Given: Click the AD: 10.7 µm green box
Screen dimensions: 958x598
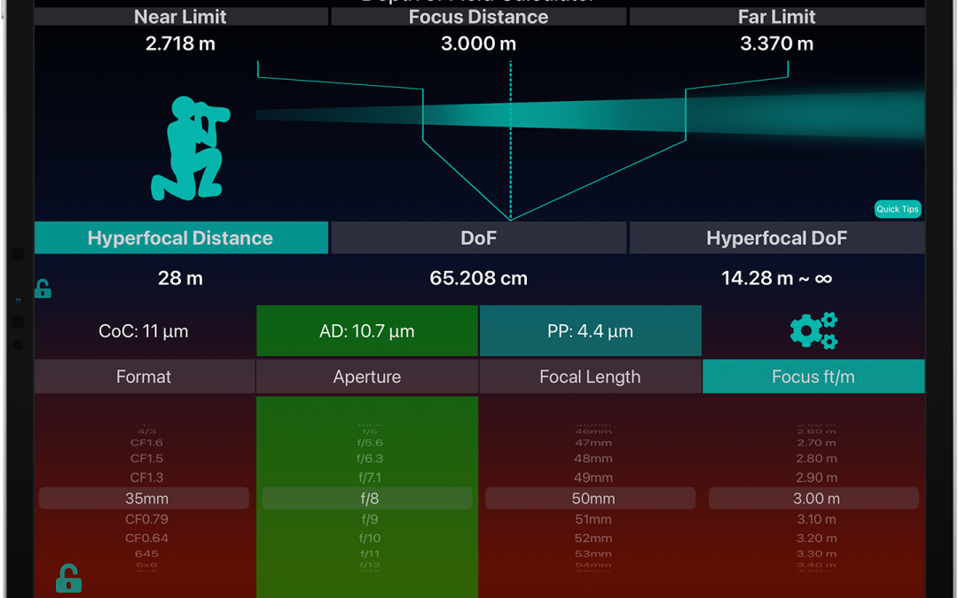Looking at the screenshot, I should [367, 331].
